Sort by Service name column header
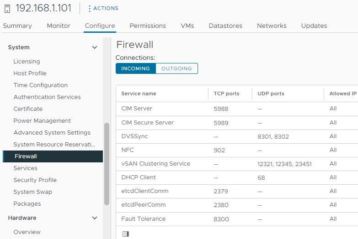The image size is (358, 239). coord(139,94)
